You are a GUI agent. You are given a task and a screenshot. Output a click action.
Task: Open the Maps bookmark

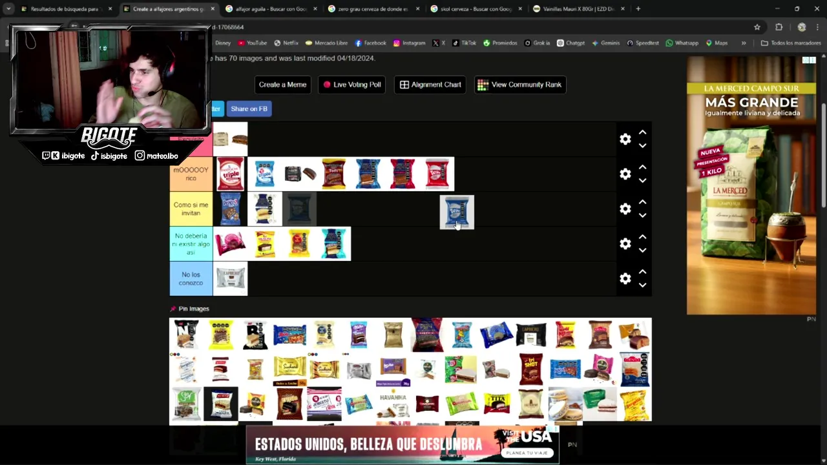717,43
